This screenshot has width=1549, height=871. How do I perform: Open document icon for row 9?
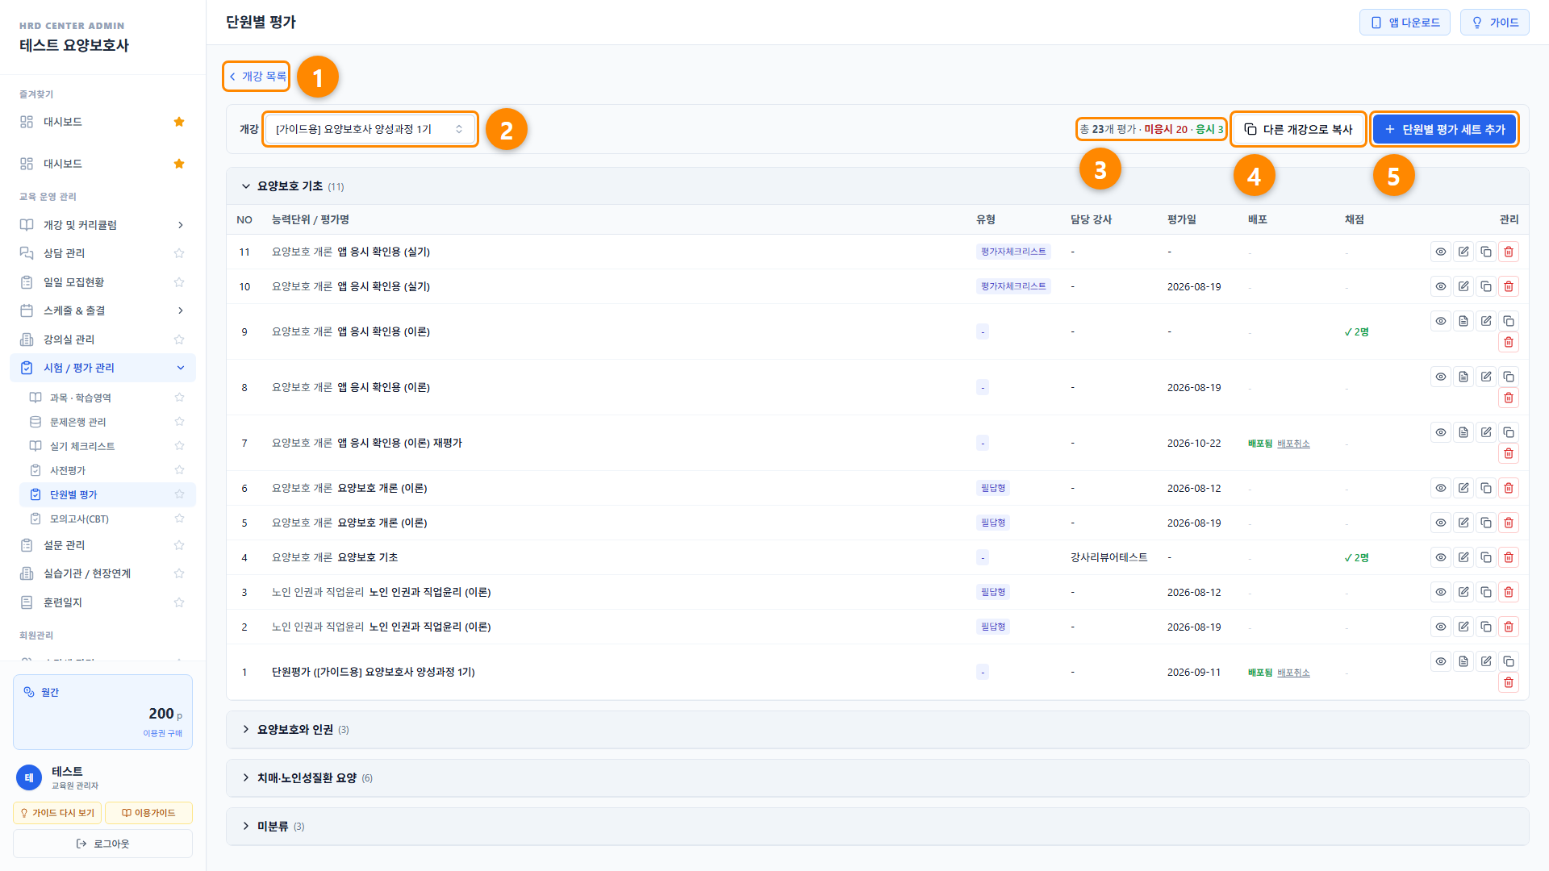pyautogui.click(x=1463, y=321)
